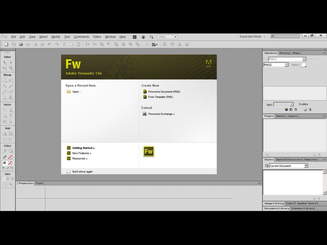The height and width of the screenshot is (245, 327).
Task: Check the "Don't show again" checkbox
Action: (x=69, y=171)
